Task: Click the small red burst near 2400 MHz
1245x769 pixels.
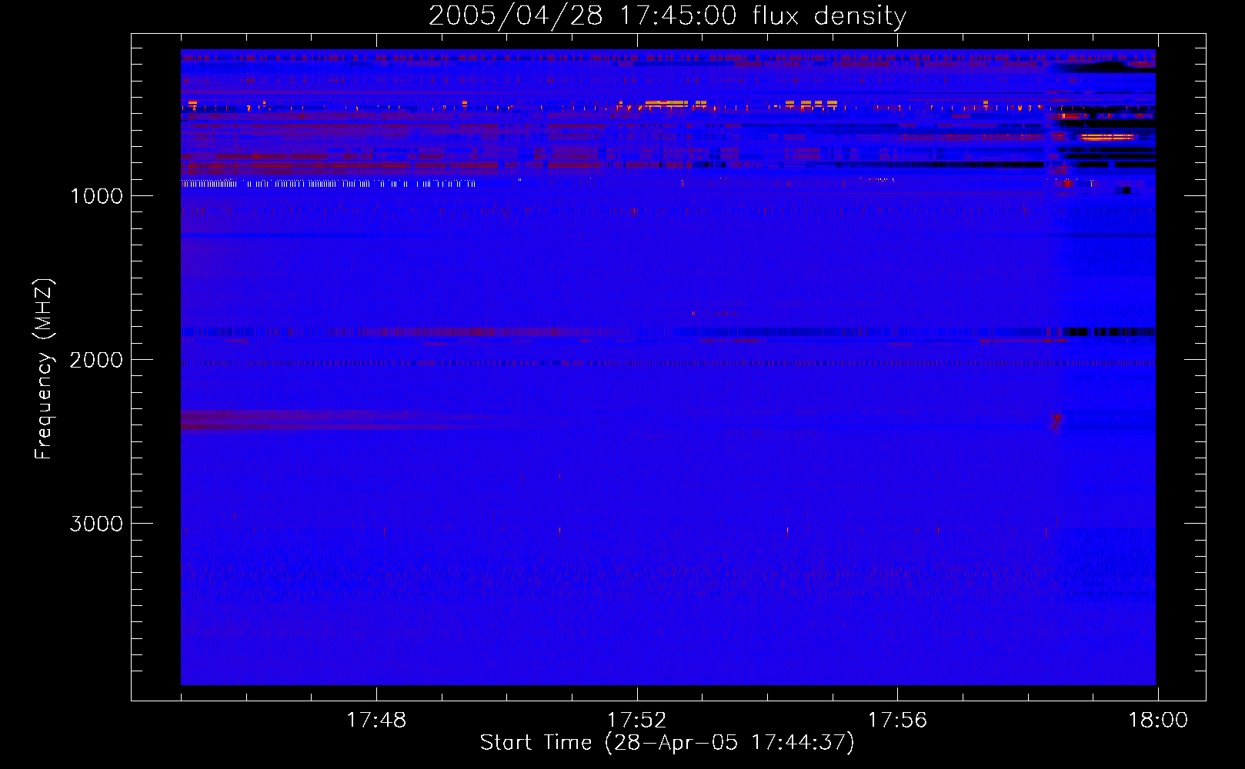Action: click(x=1056, y=421)
